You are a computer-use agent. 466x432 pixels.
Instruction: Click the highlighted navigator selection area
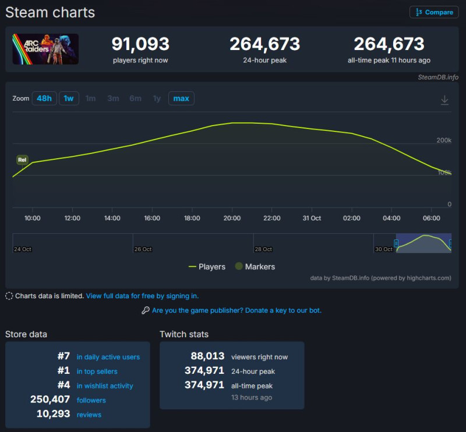coord(423,243)
